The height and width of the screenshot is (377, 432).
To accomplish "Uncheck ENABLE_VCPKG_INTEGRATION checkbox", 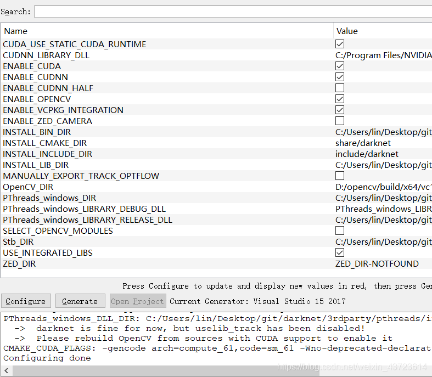I will (340, 110).
